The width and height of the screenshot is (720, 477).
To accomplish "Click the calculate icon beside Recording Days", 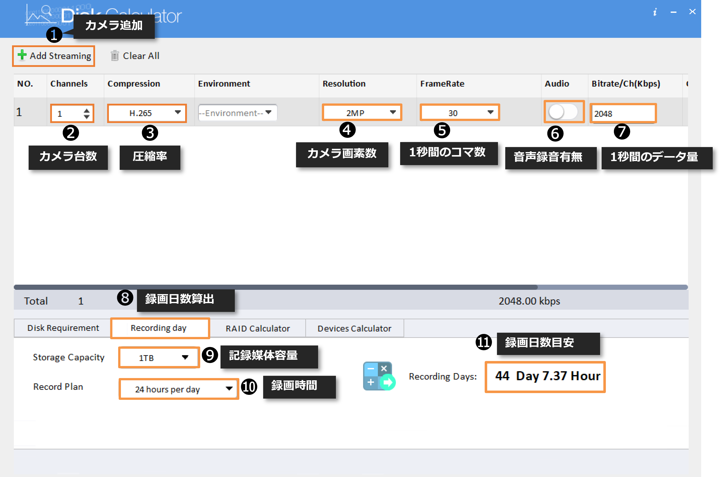I will pos(379,376).
